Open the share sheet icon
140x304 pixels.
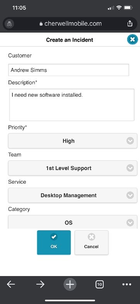(130, 23)
